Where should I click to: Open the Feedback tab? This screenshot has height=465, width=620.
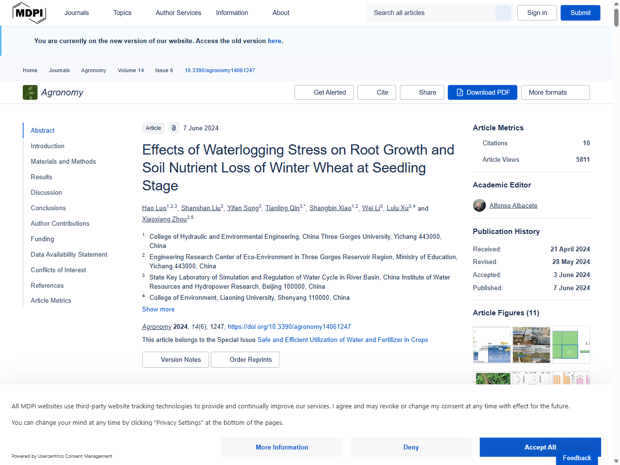577,458
